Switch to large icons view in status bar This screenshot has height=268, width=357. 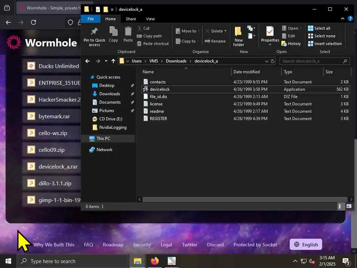pos(349,207)
